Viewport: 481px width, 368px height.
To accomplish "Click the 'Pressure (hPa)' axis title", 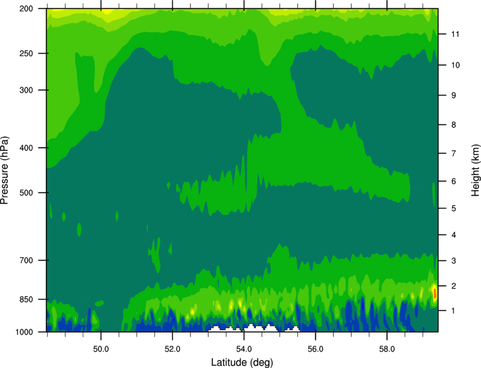I will click(x=5, y=170).
